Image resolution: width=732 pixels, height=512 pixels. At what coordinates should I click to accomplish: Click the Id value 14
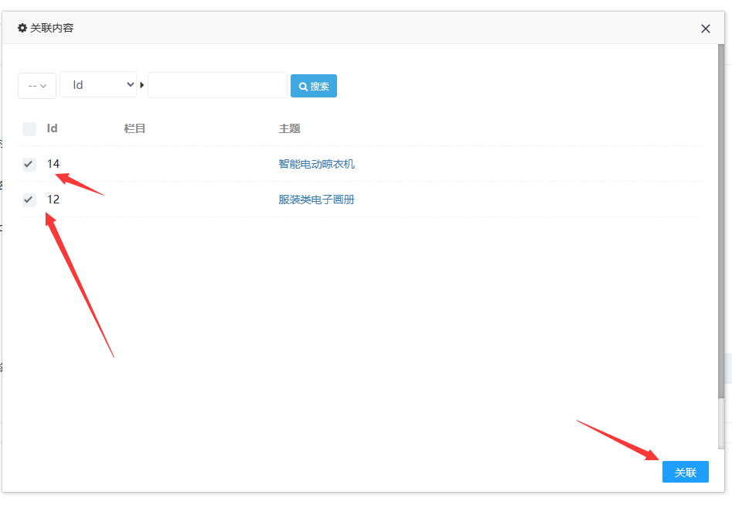coord(53,164)
